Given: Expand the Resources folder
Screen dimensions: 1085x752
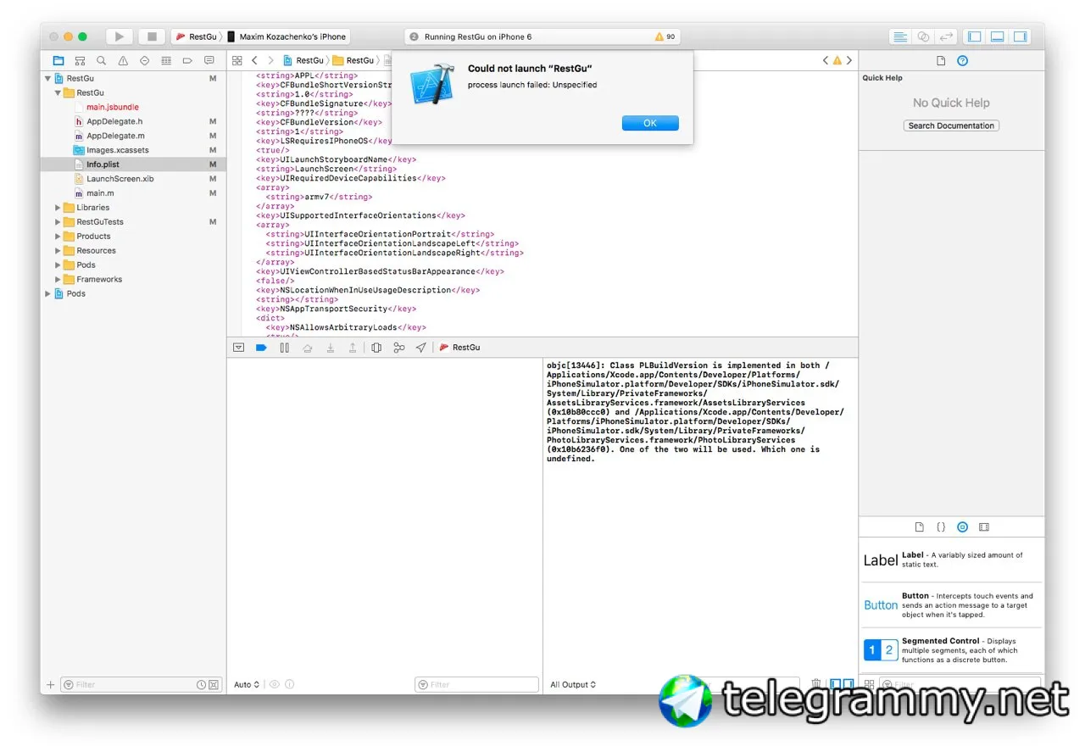Looking at the screenshot, I should pos(58,251).
